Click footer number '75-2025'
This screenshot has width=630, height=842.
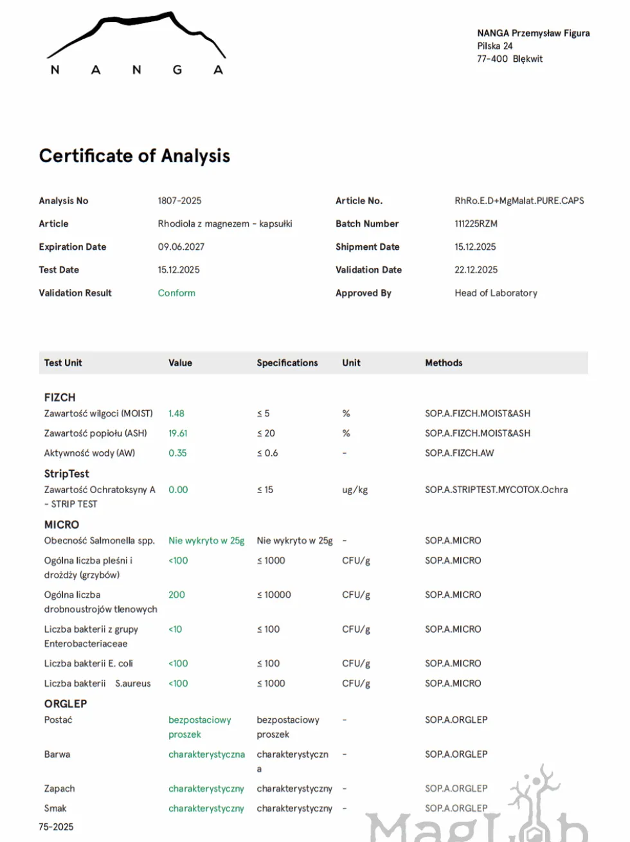click(56, 827)
